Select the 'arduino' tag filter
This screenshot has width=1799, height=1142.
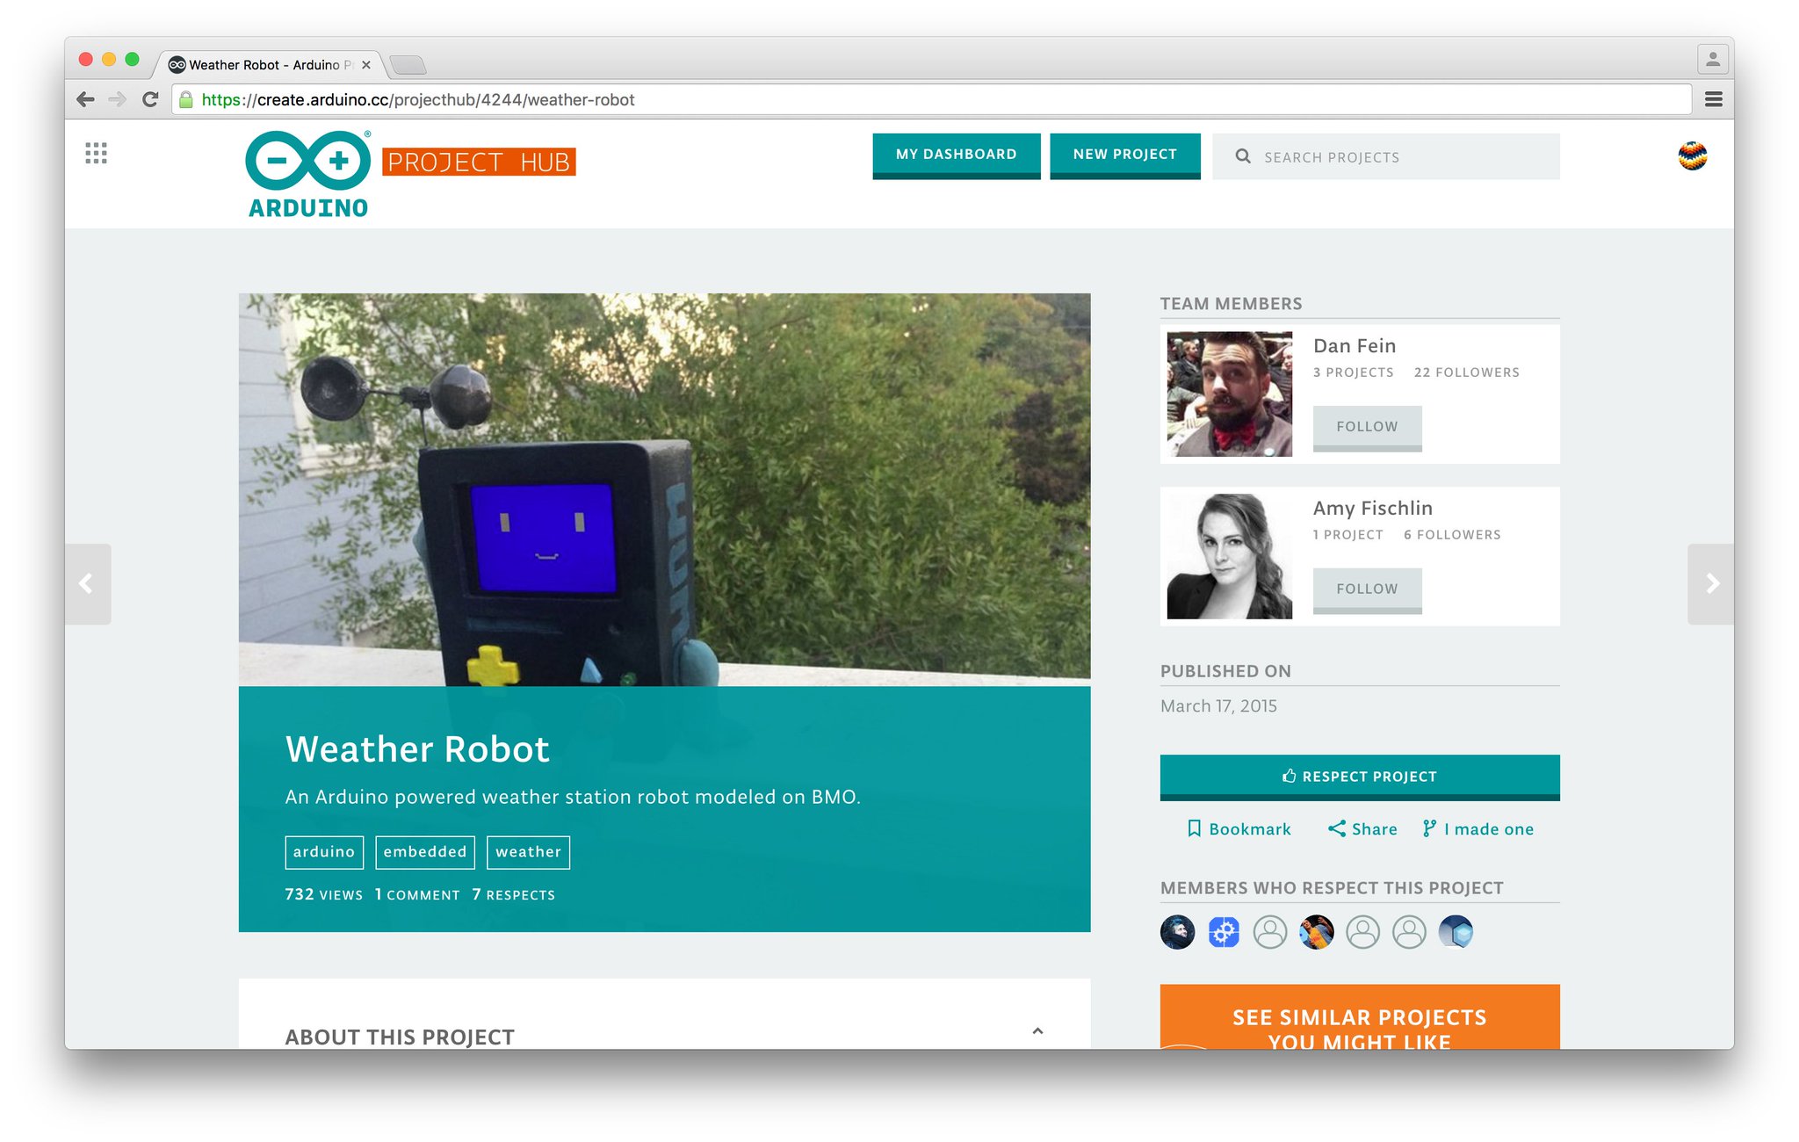[323, 851]
